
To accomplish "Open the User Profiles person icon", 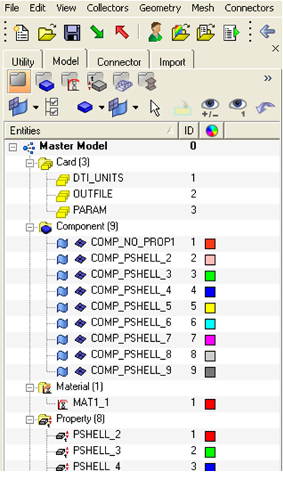I will [155, 32].
